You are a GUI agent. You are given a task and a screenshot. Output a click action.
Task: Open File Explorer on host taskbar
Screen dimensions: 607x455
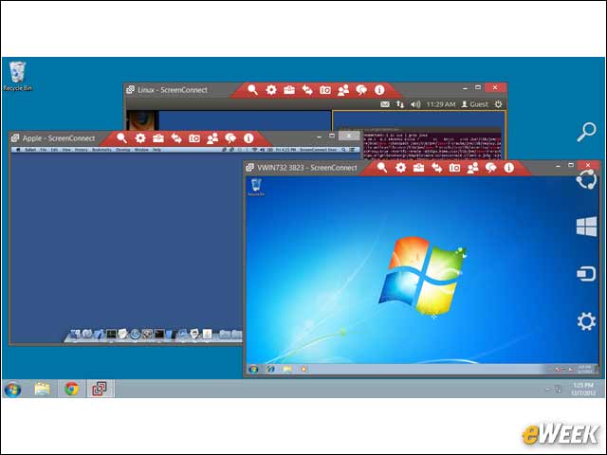(x=42, y=389)
